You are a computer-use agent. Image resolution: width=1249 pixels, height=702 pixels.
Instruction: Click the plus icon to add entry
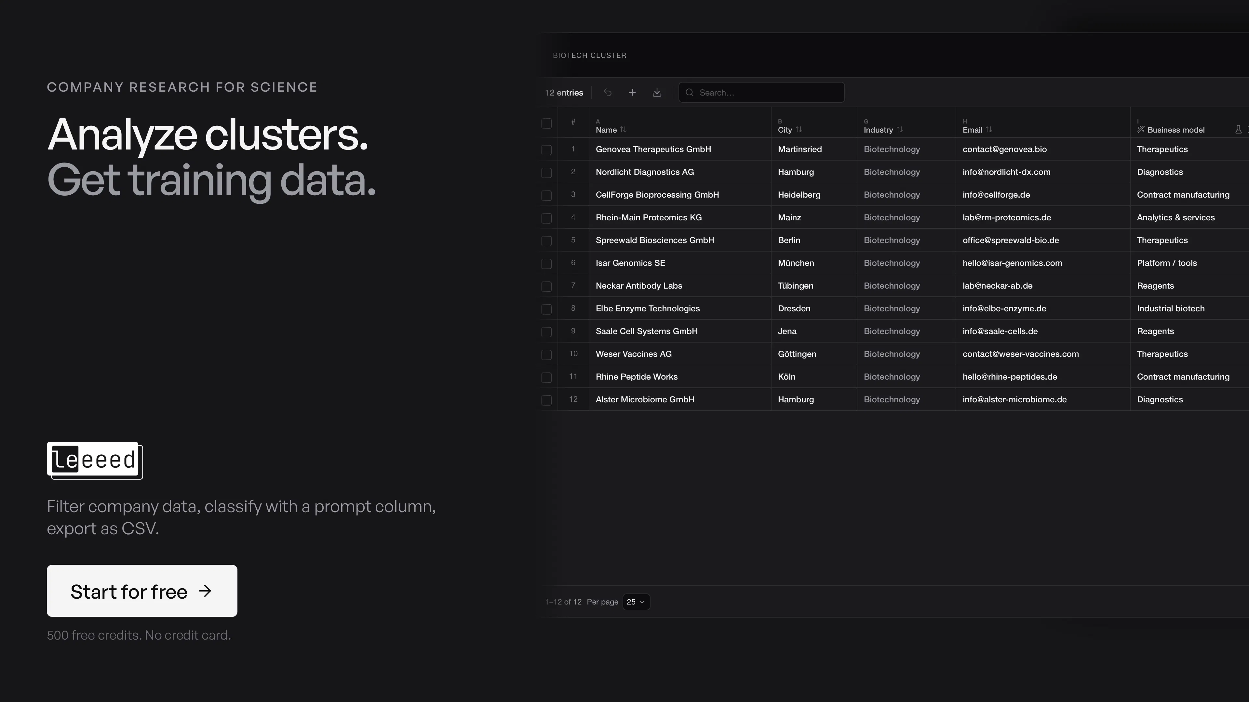(632, 93)
